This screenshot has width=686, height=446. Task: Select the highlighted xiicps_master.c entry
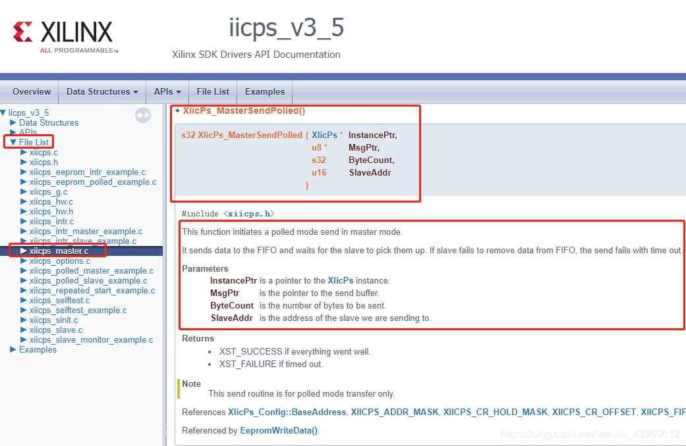(x=59, y=251)
